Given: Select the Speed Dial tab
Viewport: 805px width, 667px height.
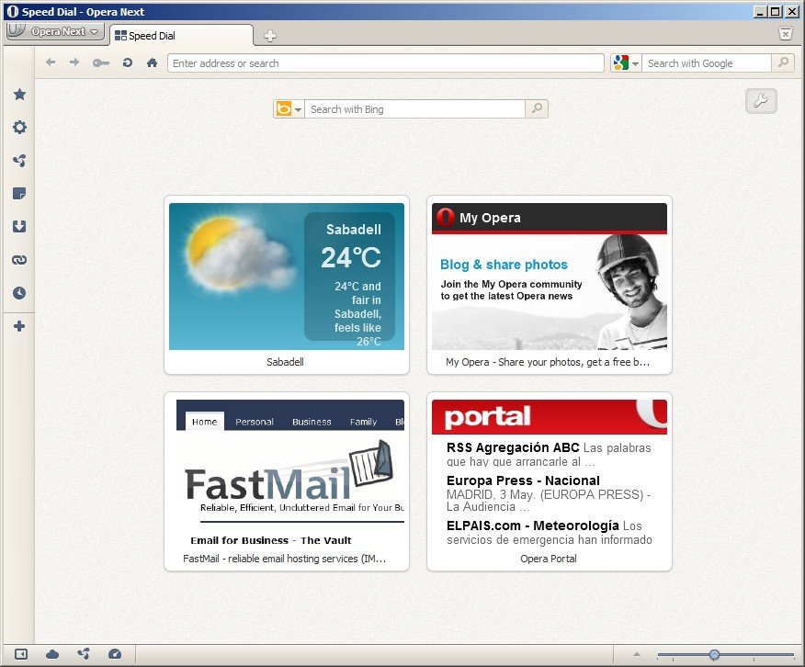Looking at the screenshot, I should pyautogui.click(x=180, y=36).
